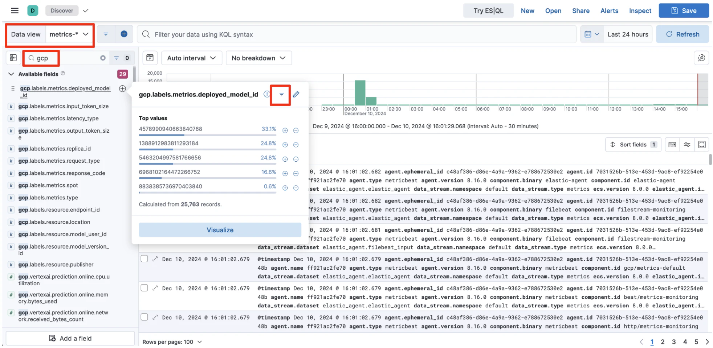Click the Visualize button in field popover

tap(220, 230)
